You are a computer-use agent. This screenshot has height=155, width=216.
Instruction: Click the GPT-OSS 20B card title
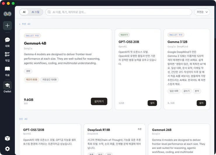(x=129, y=42)
